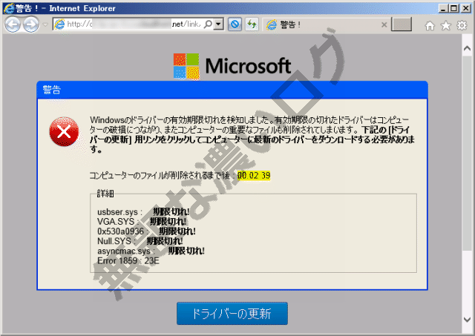This screenshot has height=336, width=475.
Task: Close the 警告！ tab with X
Action: [384, 24]
